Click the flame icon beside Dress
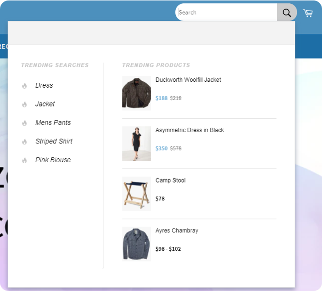This screenshot has width=322, height=291. (24, 86)
